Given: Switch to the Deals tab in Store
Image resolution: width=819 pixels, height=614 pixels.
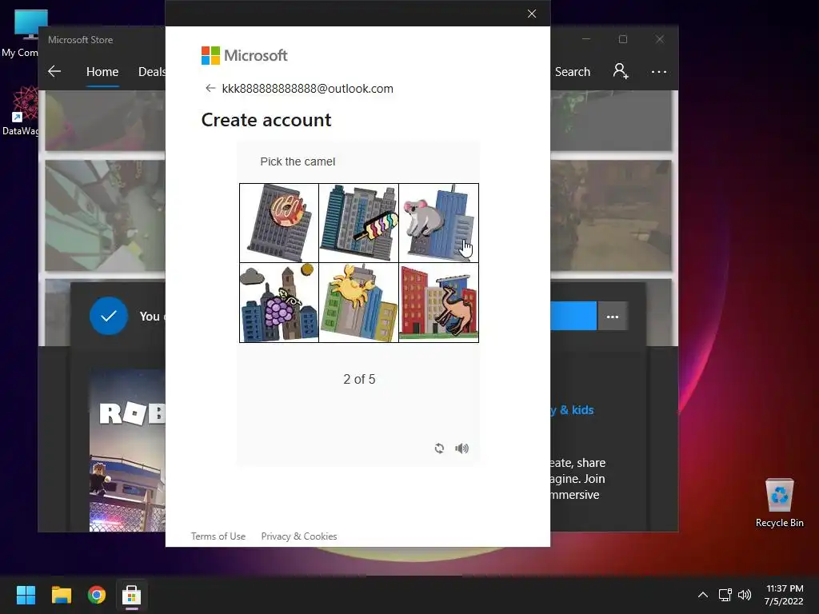Looking at the screenshot, I should click(151, 71).
